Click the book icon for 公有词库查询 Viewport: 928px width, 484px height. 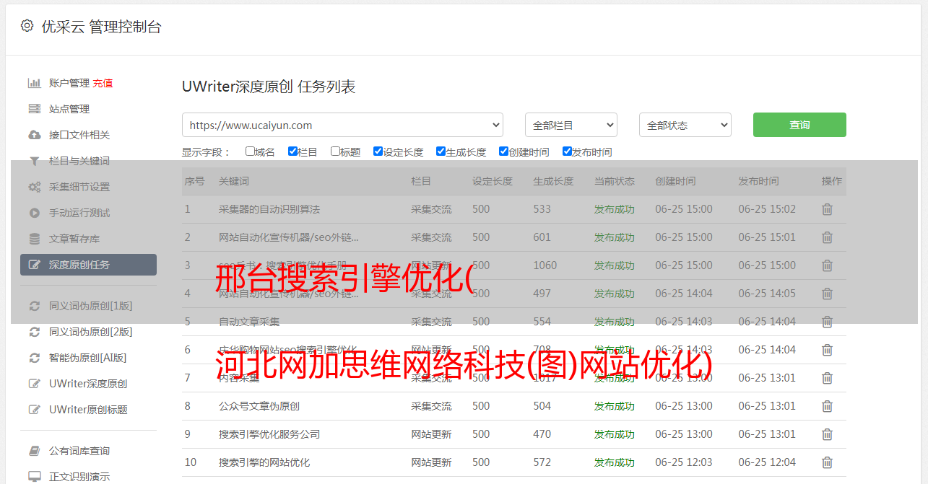[34, 451]
